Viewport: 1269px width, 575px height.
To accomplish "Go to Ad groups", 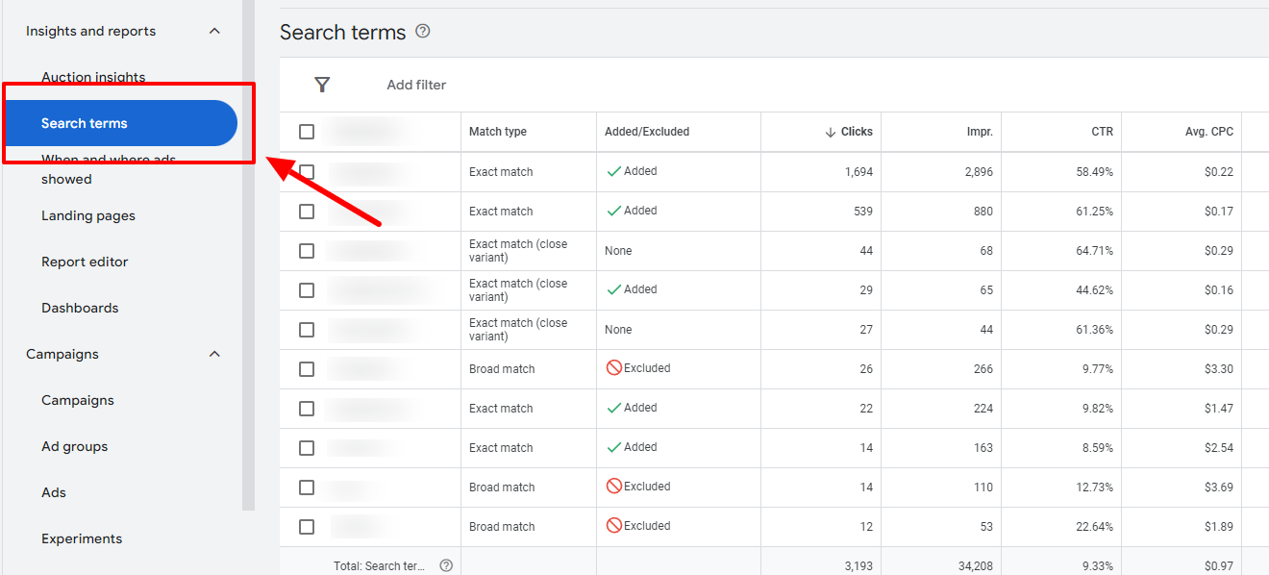I will point(74,446).
